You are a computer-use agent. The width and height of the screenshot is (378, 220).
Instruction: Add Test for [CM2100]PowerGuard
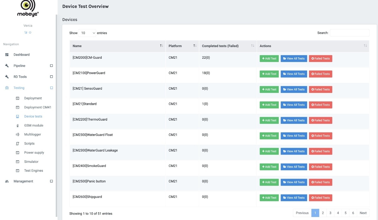pyautogui.click(x=269, y=74)
